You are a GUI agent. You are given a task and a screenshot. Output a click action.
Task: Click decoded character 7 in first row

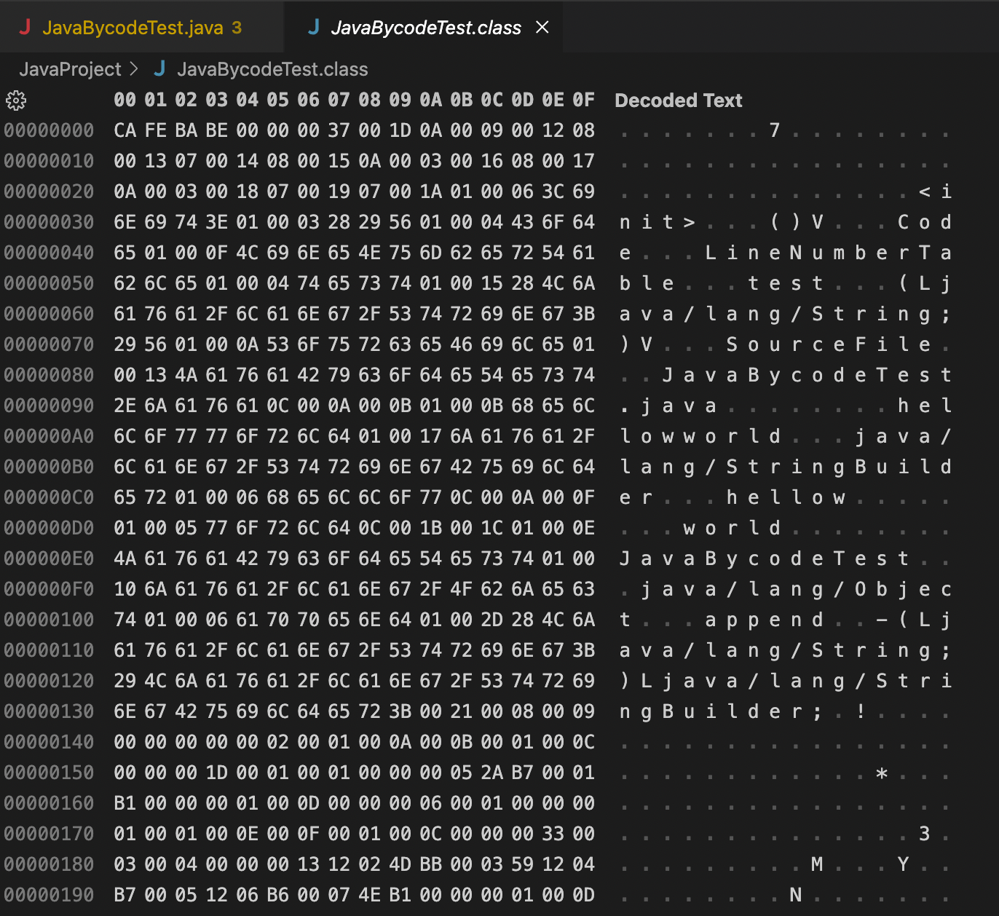coord(775,130)
